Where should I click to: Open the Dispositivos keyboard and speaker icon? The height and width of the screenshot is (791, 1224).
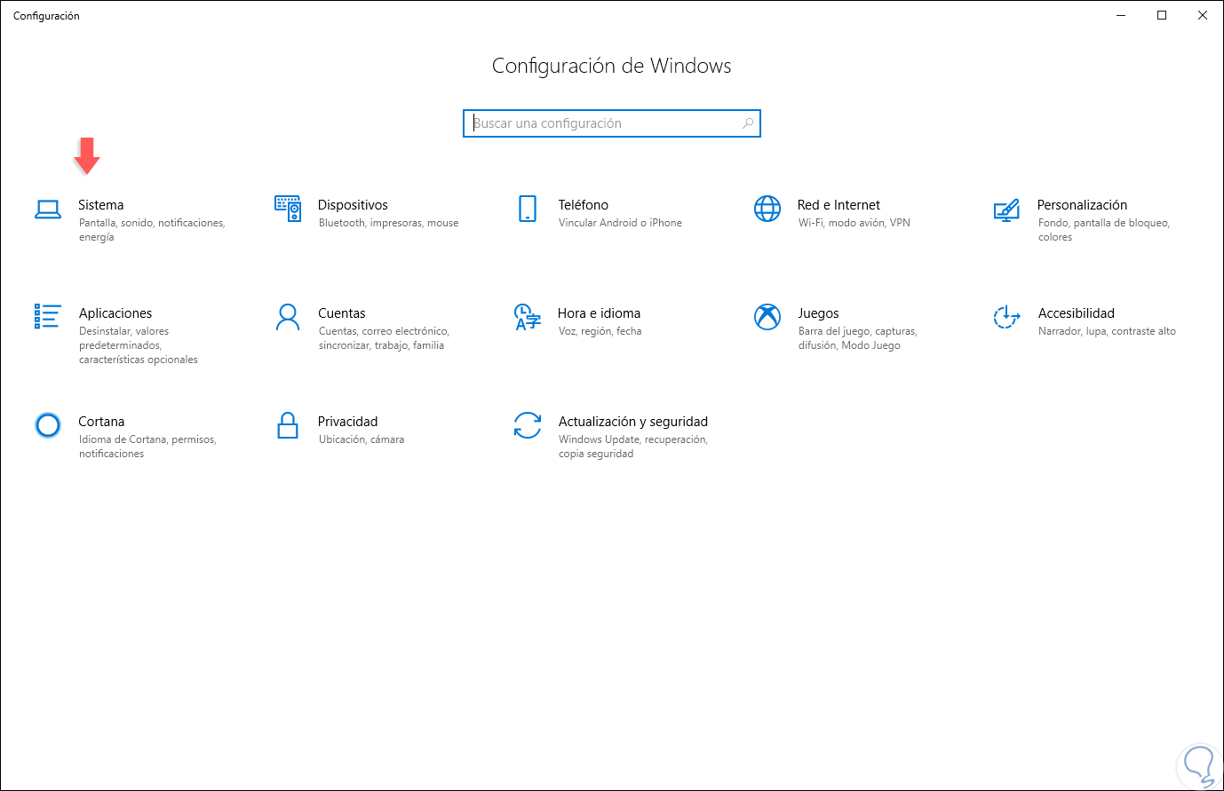tap(288, 209)
